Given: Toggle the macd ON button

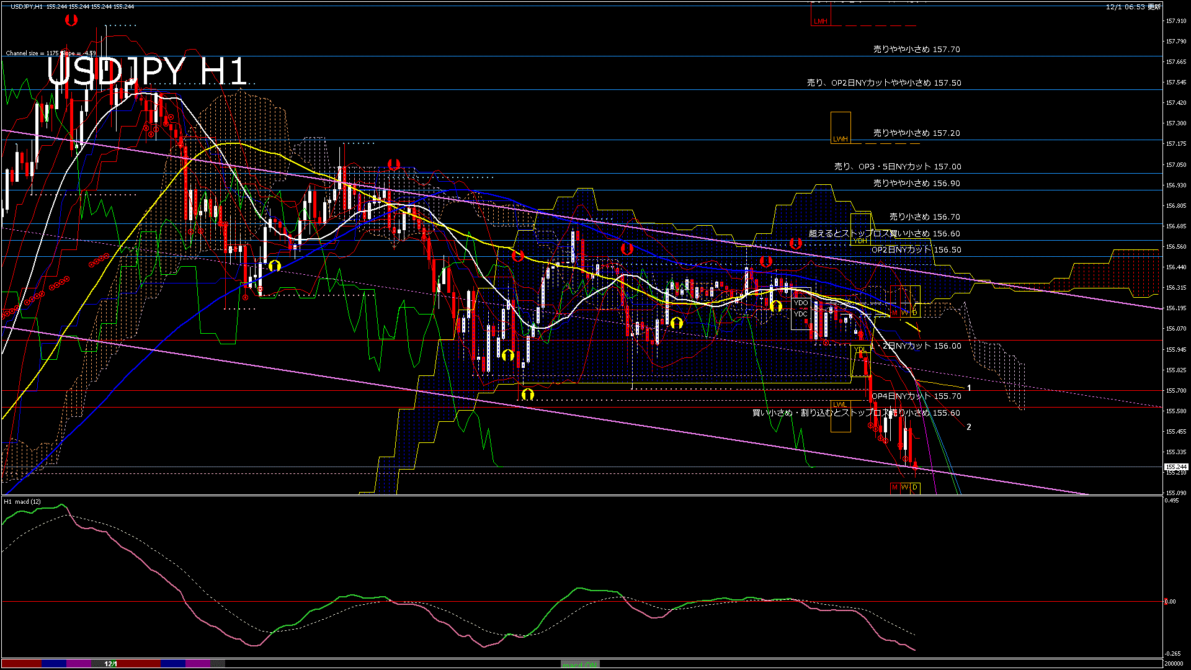Looking at the screenshot, I should tap(580, 664).
